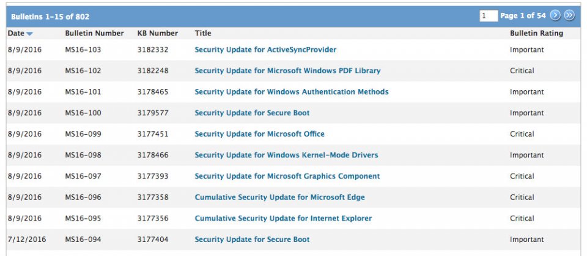Jump to last page double-arrow icon

[x=569, y=16]
